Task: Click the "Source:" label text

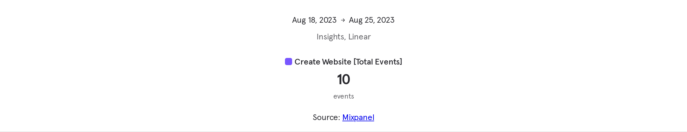Action: coord(326,117)
